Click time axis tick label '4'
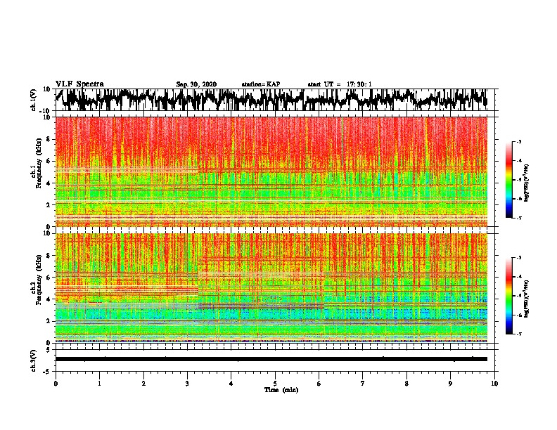 [x=231, y=384]
